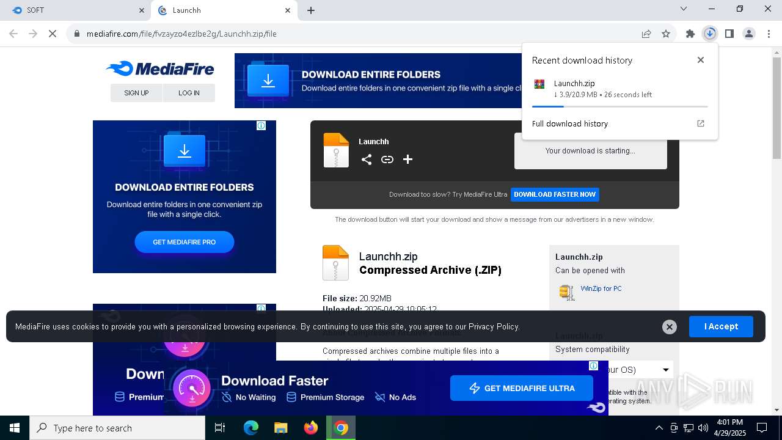The width and height of the screenshot is (782, 440).
Task: Click the Launchh.zip icon in download popup
Action: point(539,84)
